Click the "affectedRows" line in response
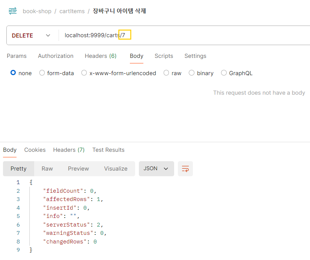310x260 pixels. pos(73,199)
